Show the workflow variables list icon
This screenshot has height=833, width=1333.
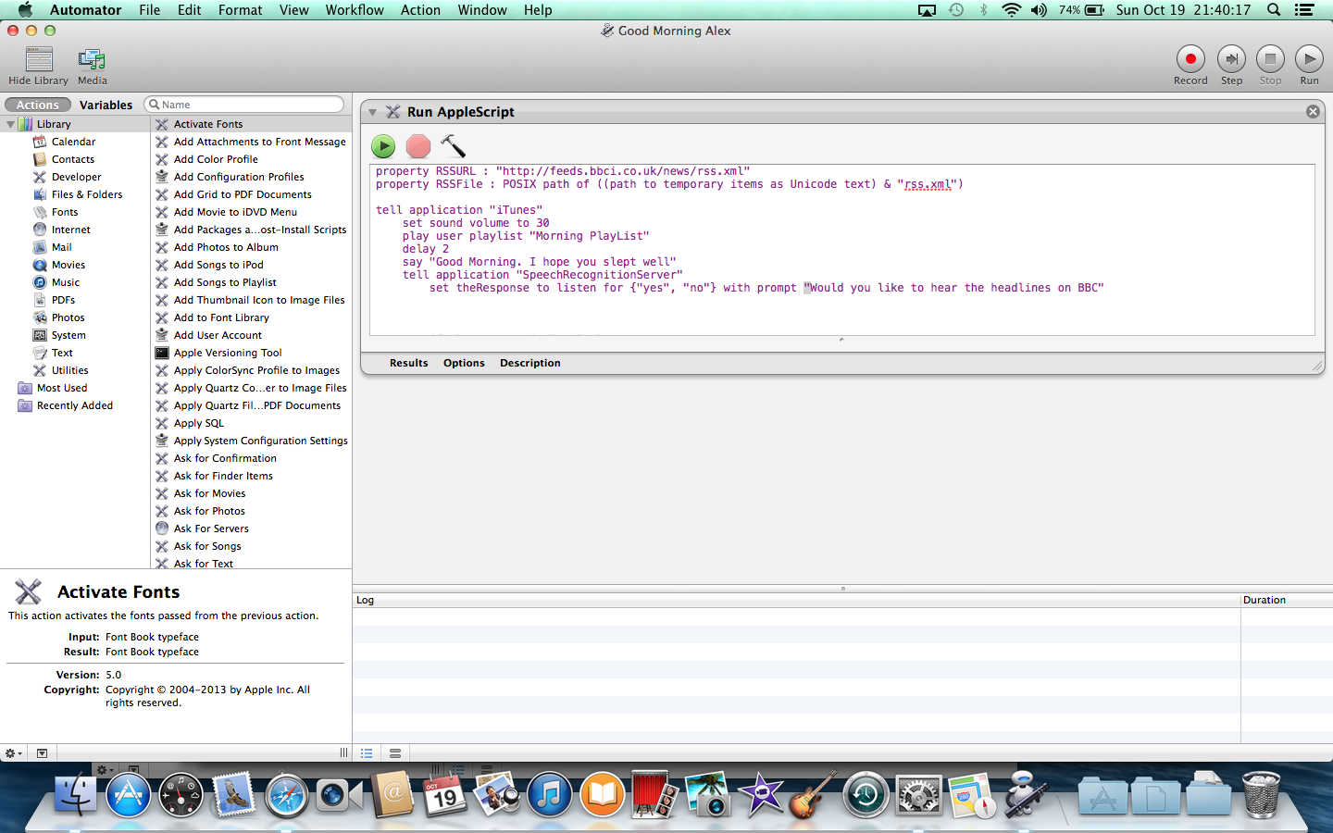click(395, 753)
